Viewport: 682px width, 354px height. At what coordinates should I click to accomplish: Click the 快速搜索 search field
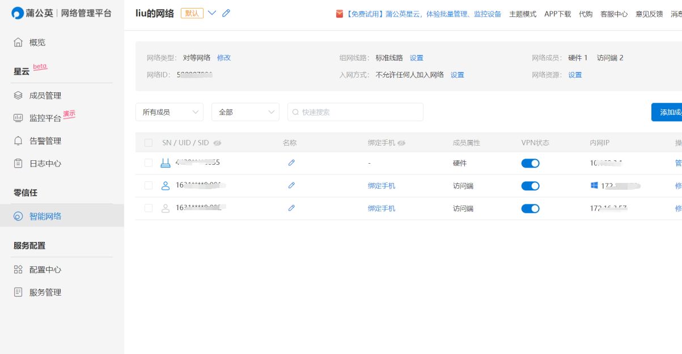point(357,112)
